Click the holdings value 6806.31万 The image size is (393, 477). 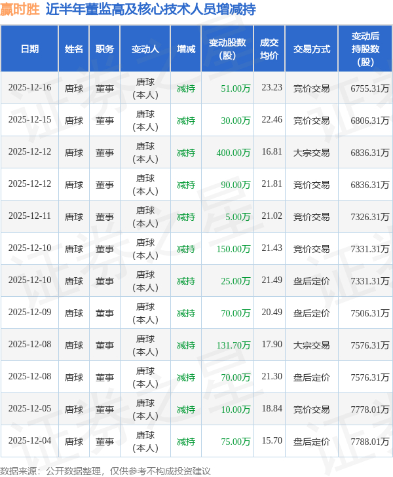click(370, 121)
